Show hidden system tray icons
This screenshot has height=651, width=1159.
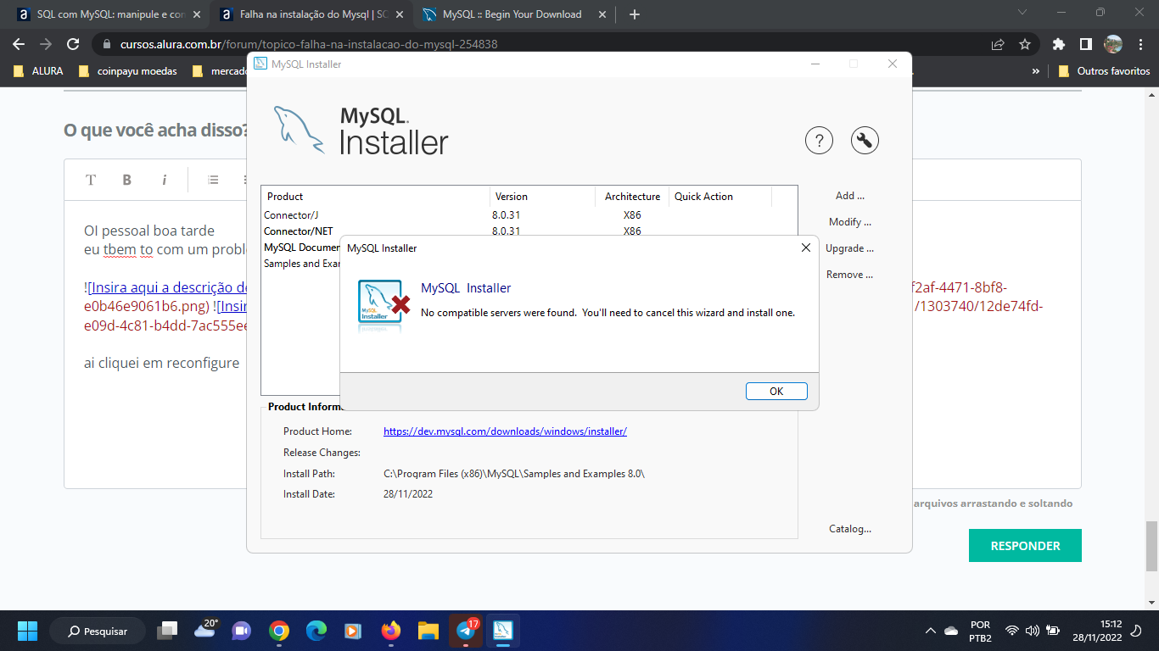(931, 631)
